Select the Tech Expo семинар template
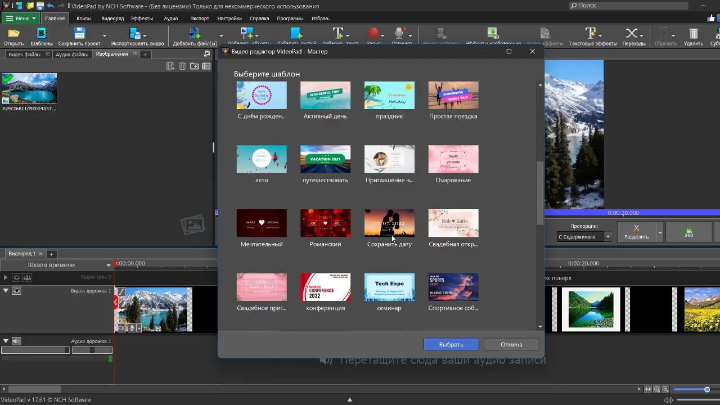The image size is (720, 405). coord(389,292)
